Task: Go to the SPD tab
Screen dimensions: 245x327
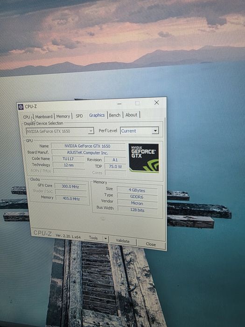Action: (x=79, y=116)
